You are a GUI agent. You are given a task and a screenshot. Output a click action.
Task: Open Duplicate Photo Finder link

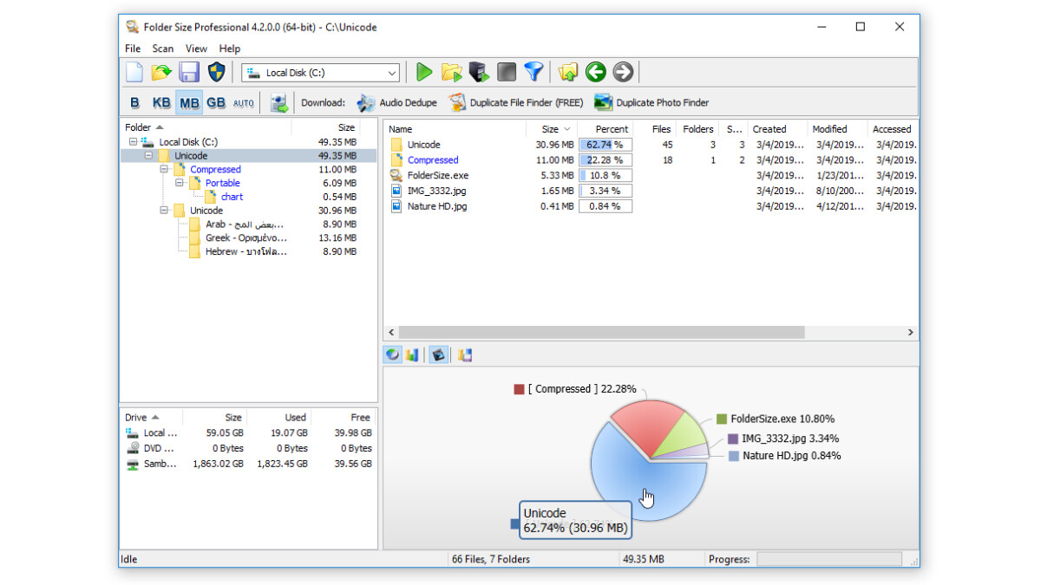point(663,103)
